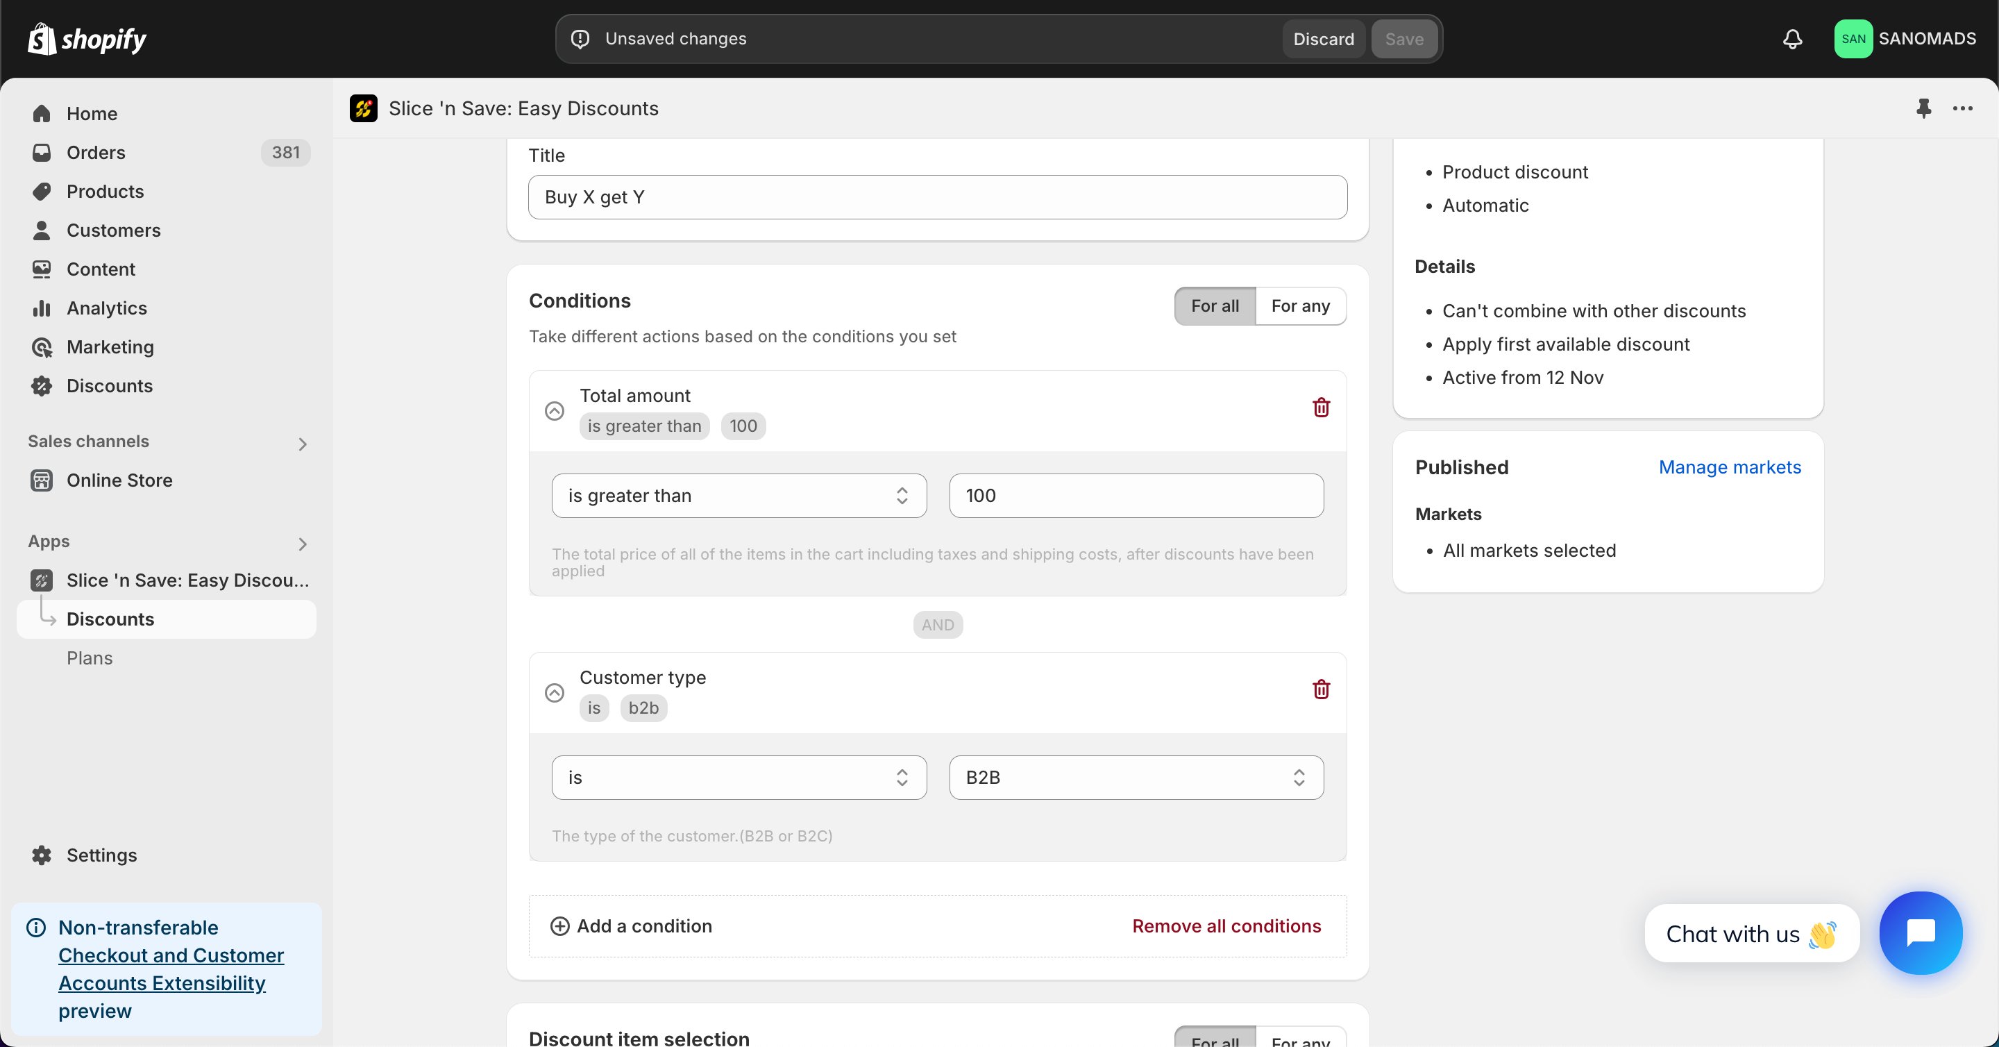
Task: Open the Manage markets link
Action: click(x=1729, y=467)
